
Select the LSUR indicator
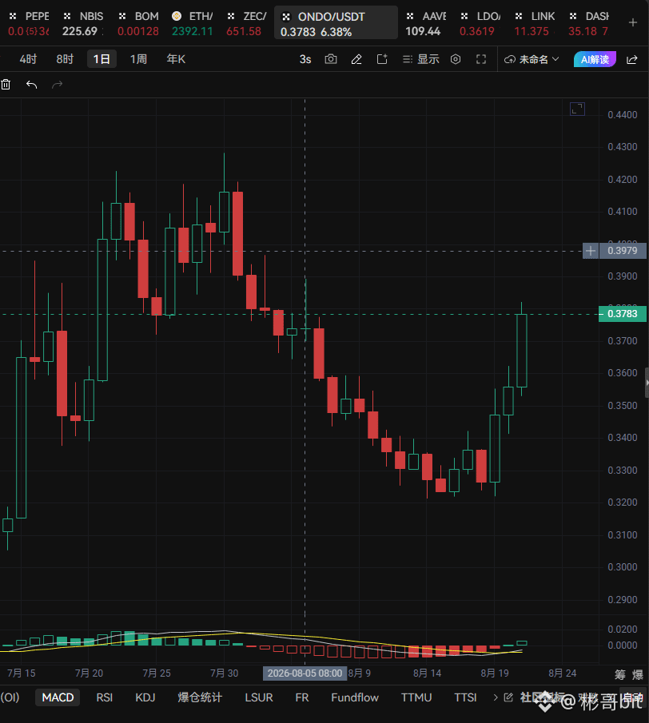click(259, 697)
